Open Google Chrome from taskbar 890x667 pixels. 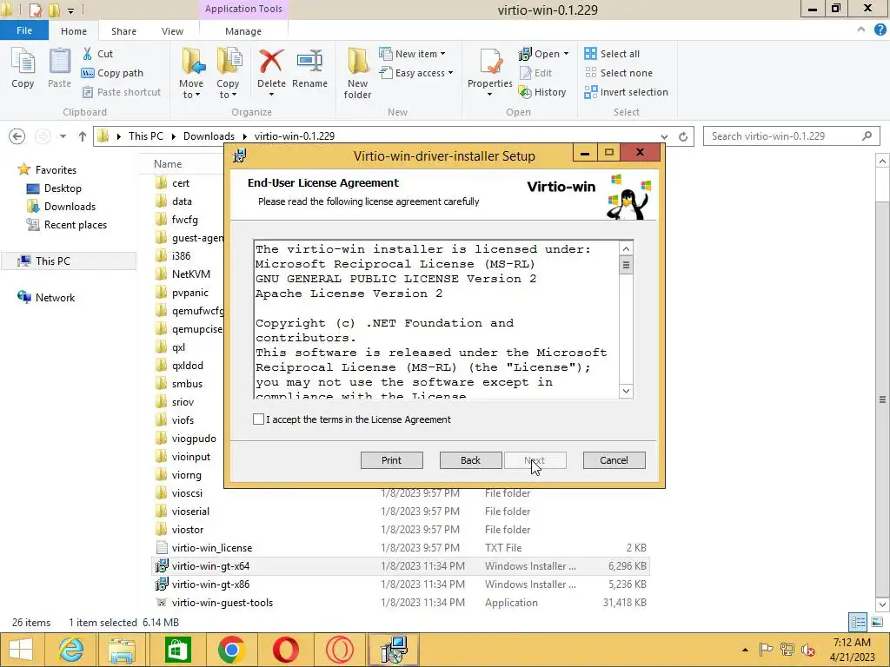pos(231,650)
